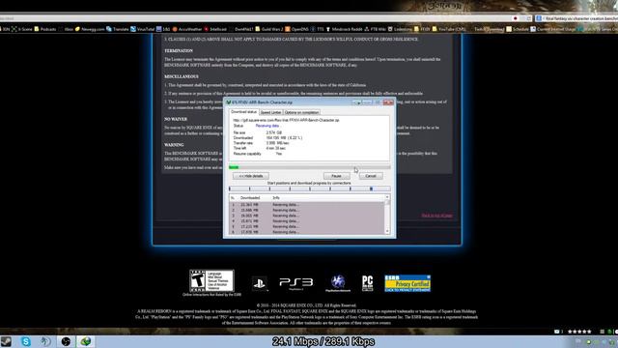Click the PlayStation Network logo
618x348 pixels.
click(338, 283)
